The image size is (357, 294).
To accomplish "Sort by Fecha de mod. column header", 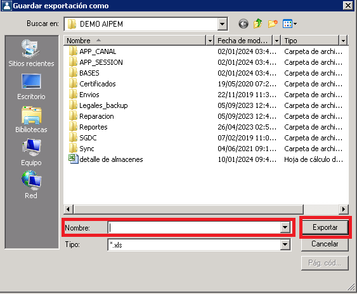I will click(x=243, y=41).
